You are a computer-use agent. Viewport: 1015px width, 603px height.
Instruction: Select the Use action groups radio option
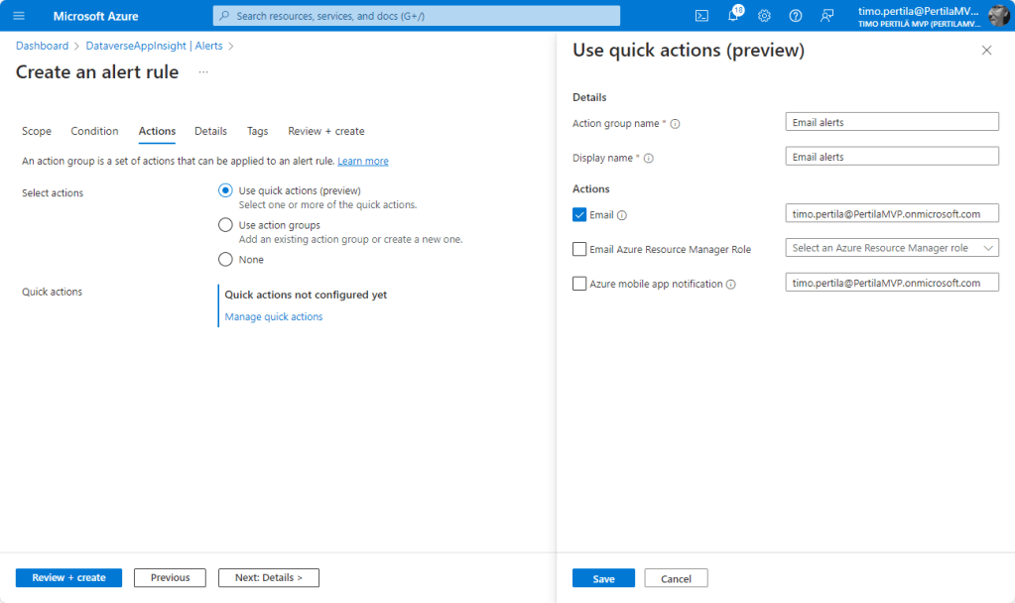[225, 225]
